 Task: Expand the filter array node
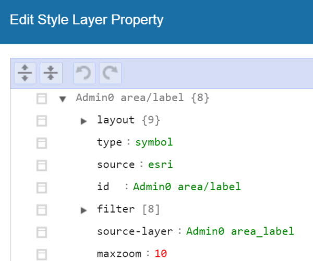pos(83,210)
